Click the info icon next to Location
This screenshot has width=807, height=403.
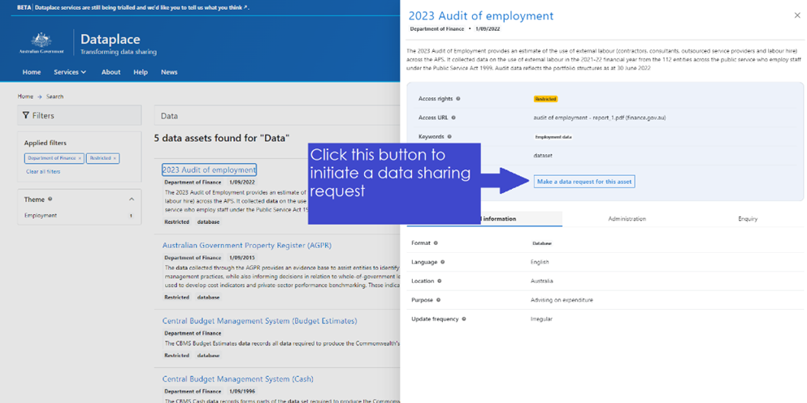[439, 281]
